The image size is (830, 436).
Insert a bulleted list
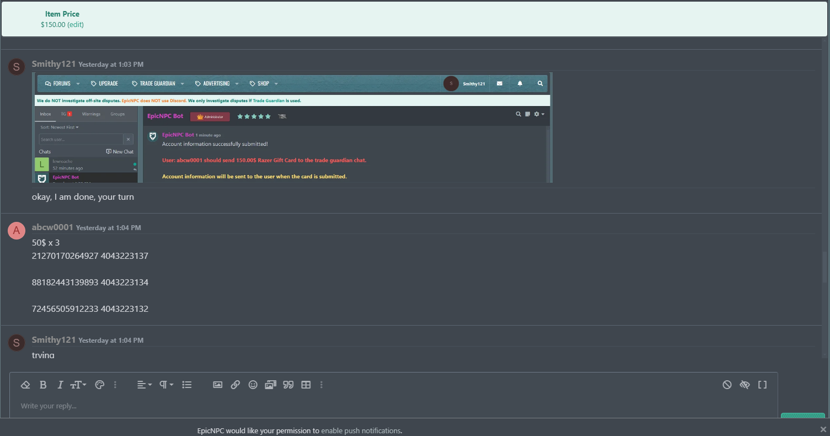point(187,385)
